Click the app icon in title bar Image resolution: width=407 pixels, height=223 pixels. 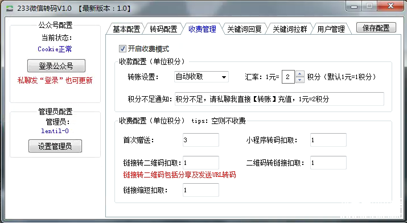pyautogui.click(x=10, y=9)
